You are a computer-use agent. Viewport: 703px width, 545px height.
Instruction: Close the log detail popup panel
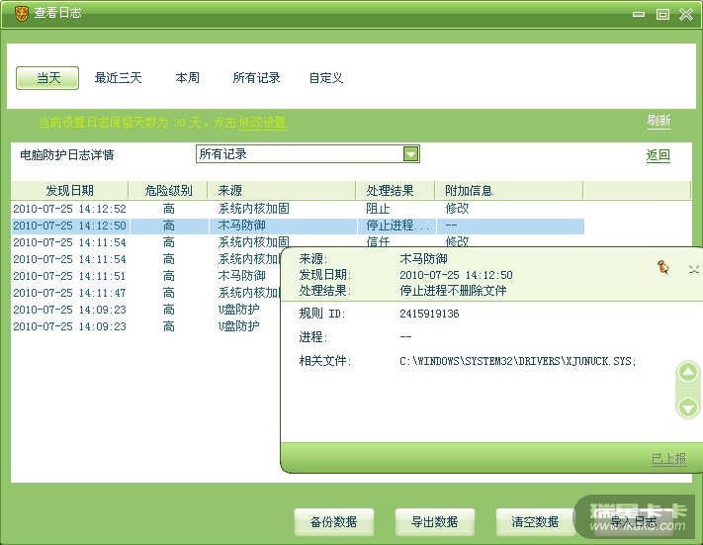point(693,269)
